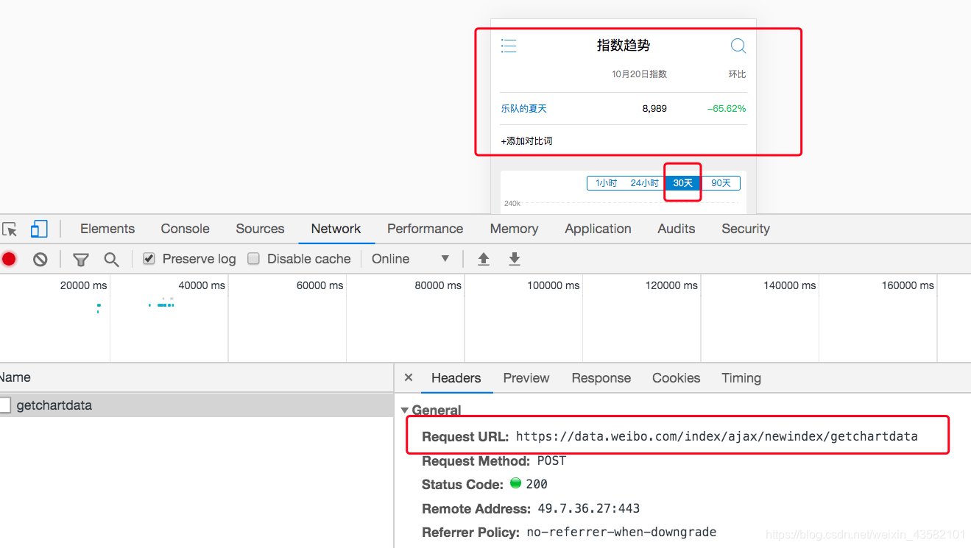Click the search magnifier icon in Weibo index page

click(x=738, y=46)
